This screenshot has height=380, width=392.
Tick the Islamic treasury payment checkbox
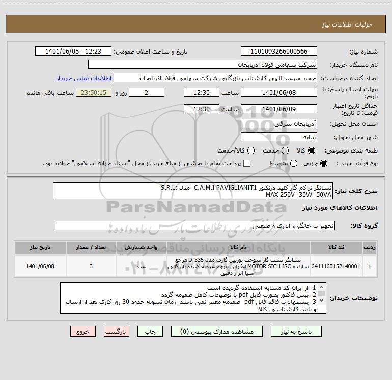(247, 163)
